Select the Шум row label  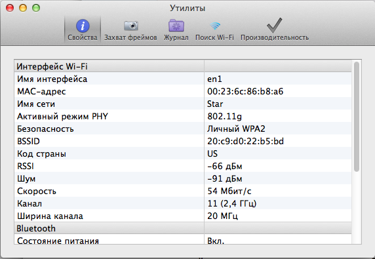[x=26, y=178]
